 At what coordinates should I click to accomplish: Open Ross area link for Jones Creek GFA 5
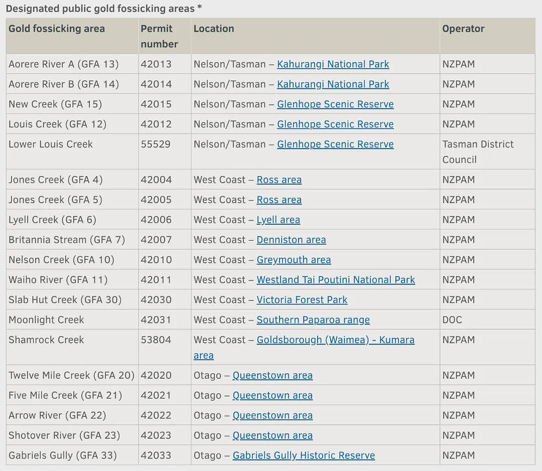click(x=279, y=200)
